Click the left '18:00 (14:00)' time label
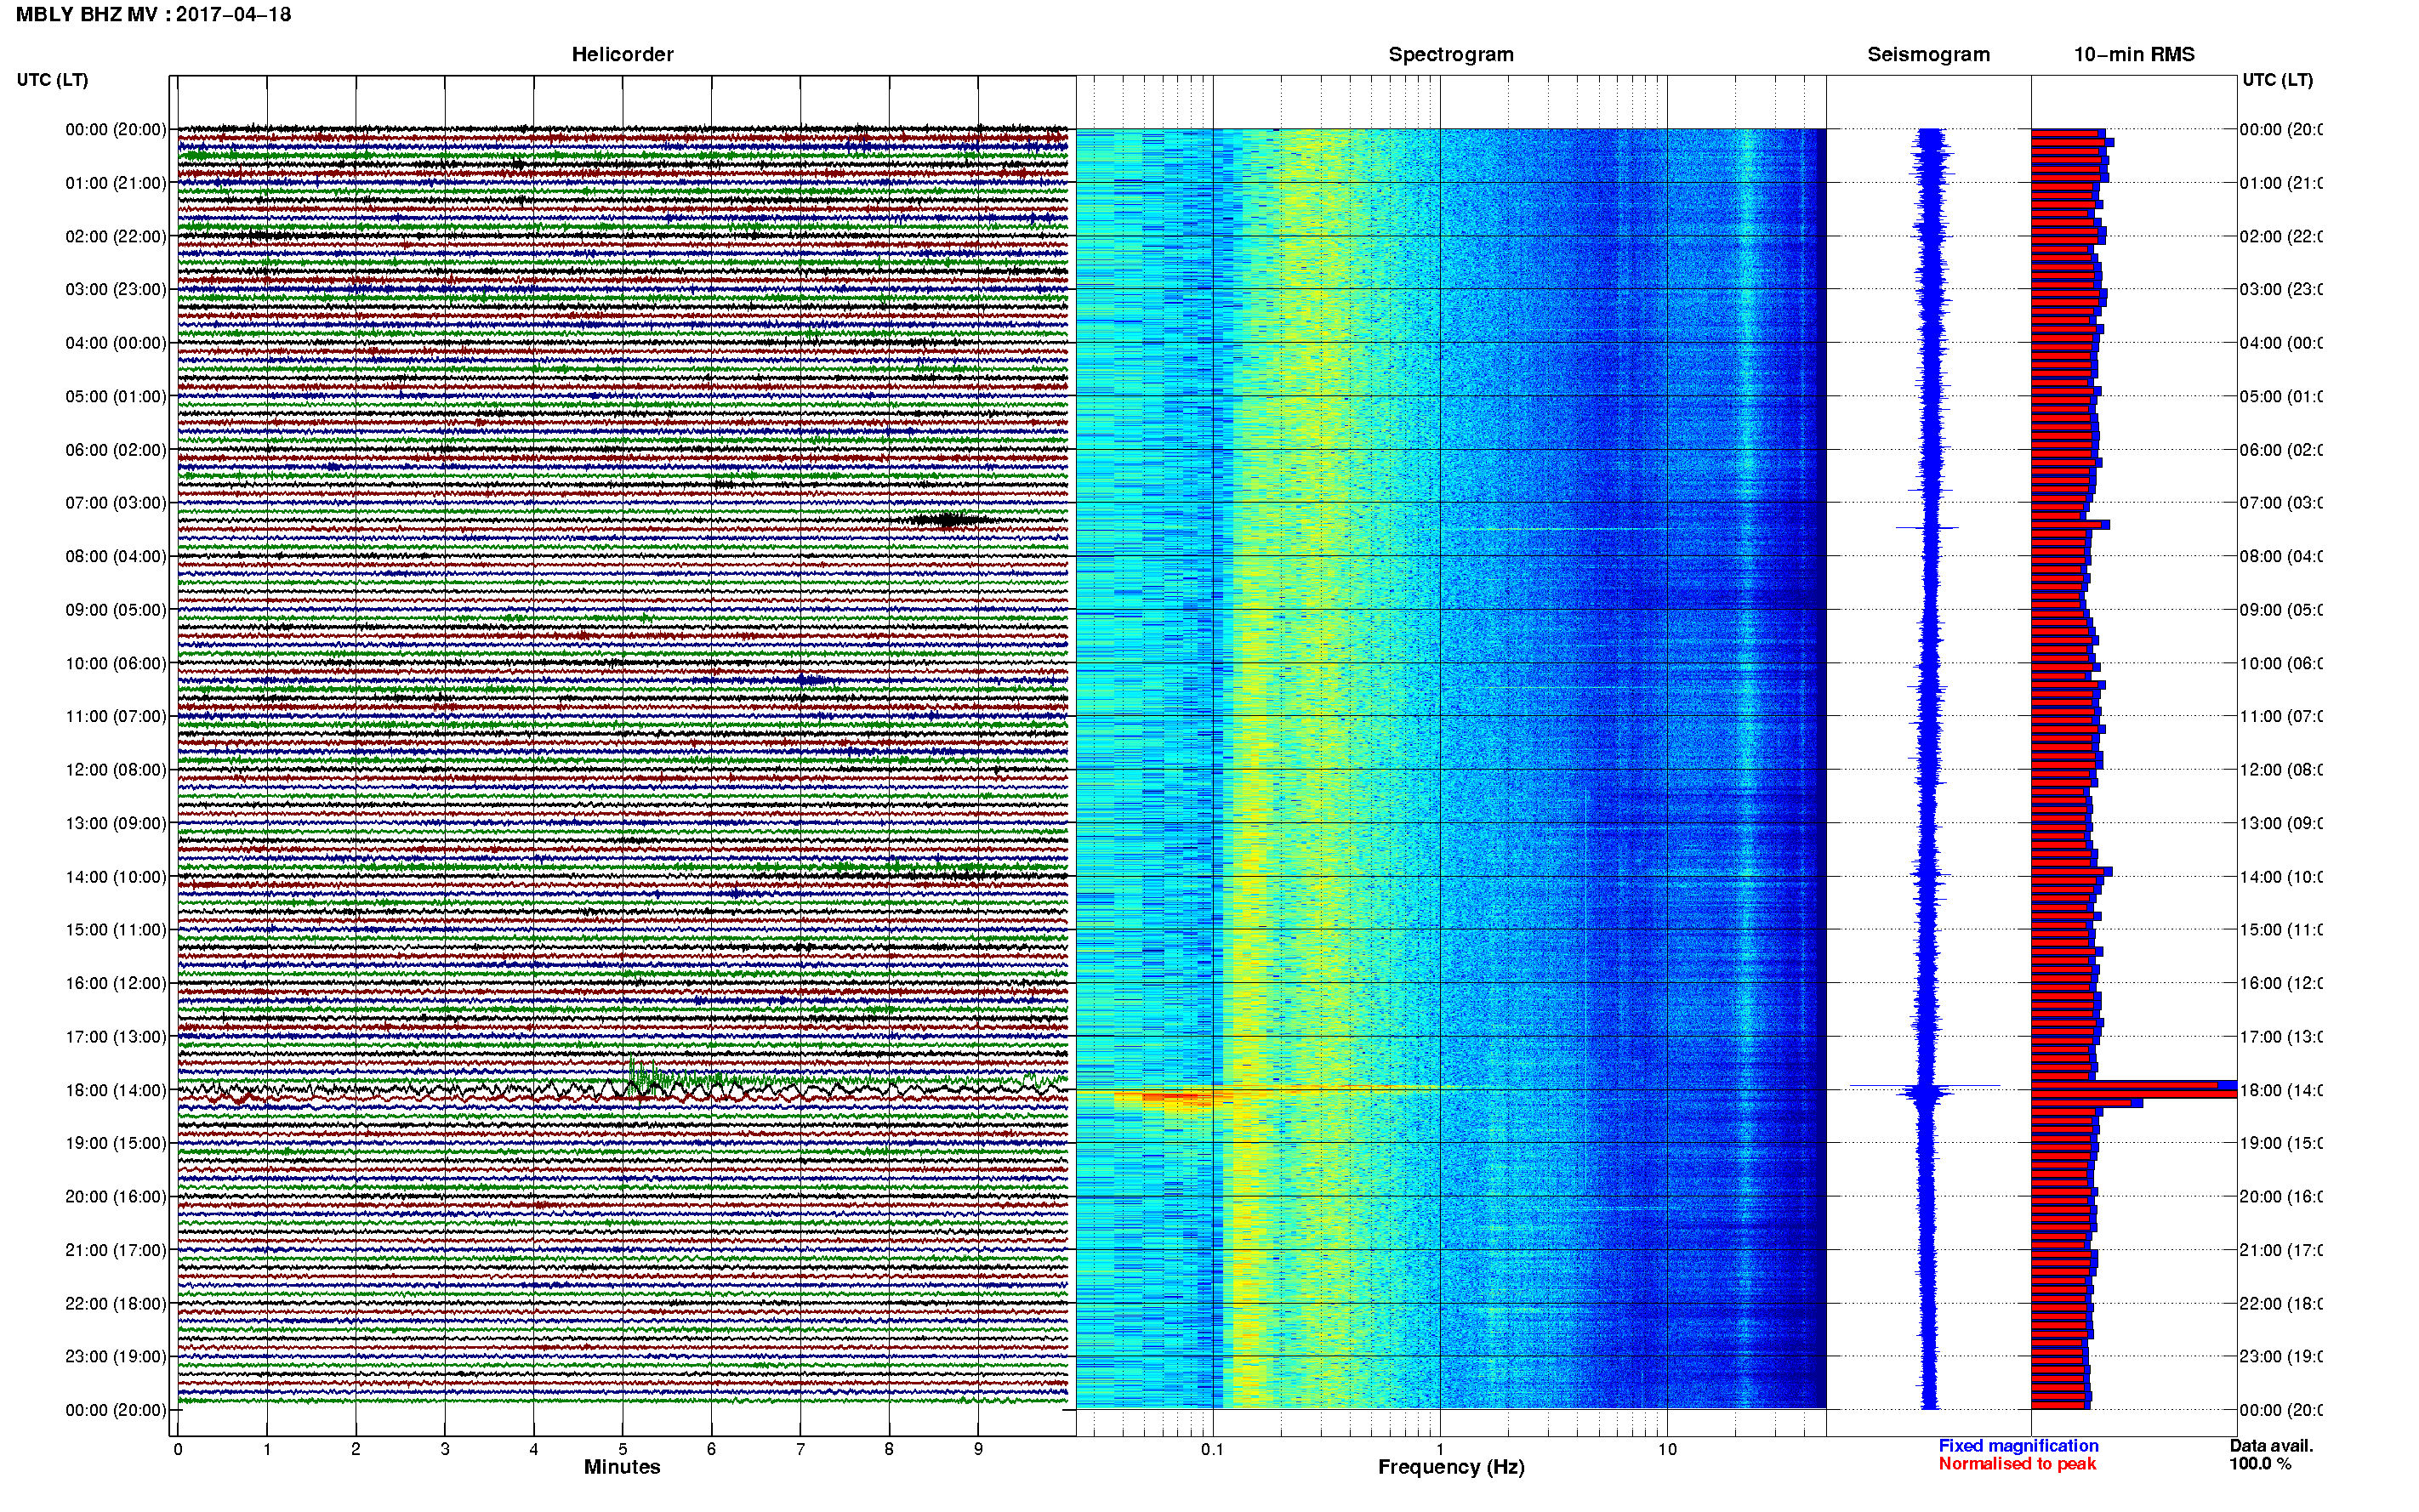The width and height of the screenshot is (2419, 1512). point(116,1090)
